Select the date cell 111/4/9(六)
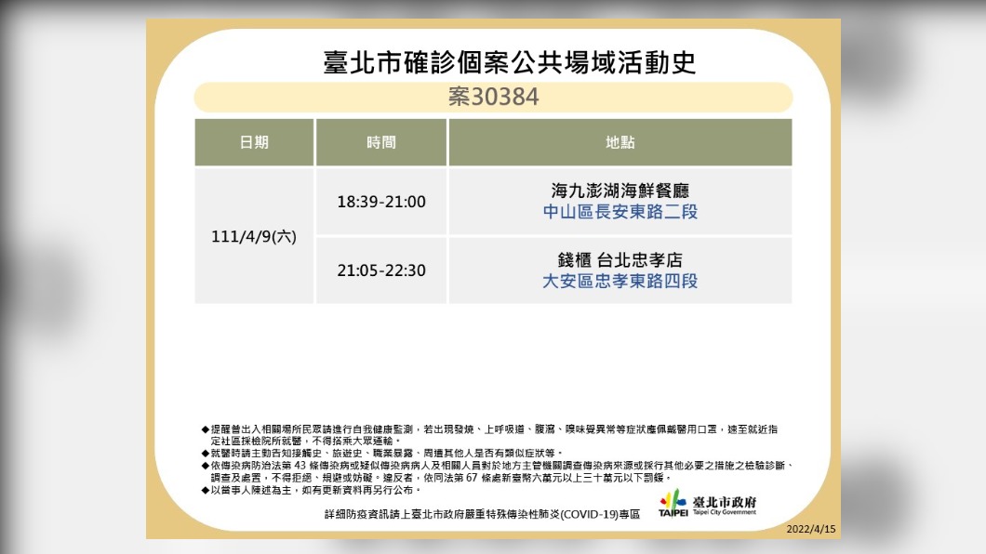This screenshot has width=986, height=554. pos(254,236)
